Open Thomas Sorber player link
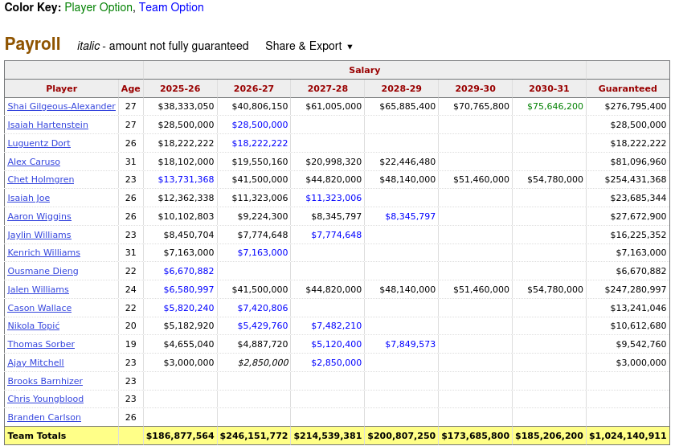The width and height of the screenshot is (675, 446). [41, 345]
